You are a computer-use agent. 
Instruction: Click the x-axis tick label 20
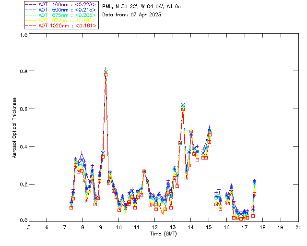pyautogui.click(x=298, y=227)
